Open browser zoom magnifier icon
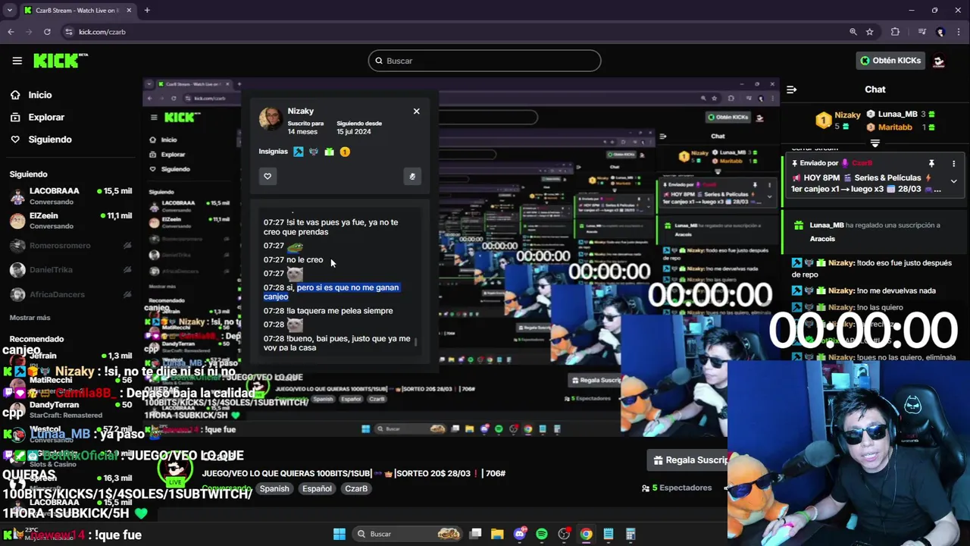 [853, 32]
